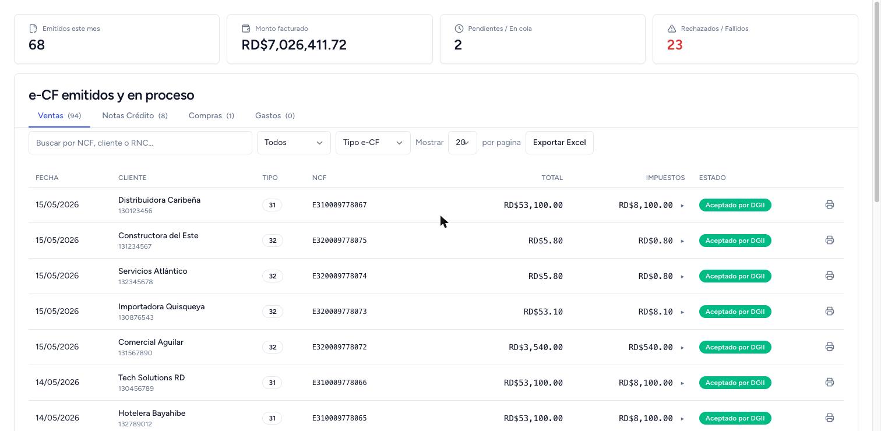Click the heading e-CF emitidos y en proceso

[x=111, y=95]
